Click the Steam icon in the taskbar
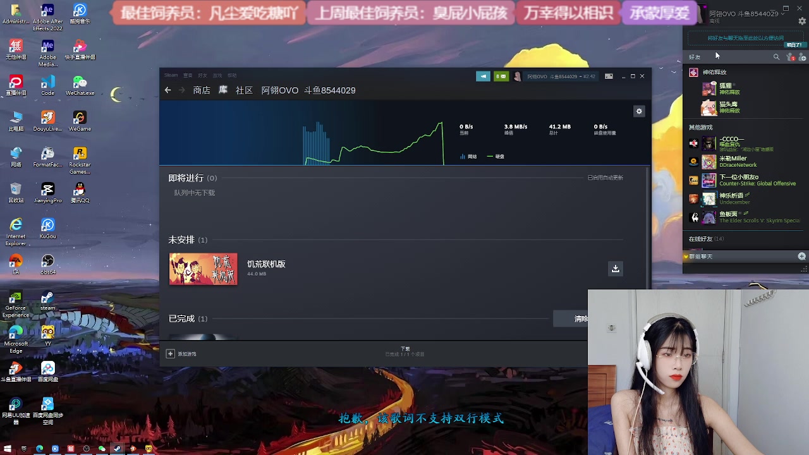The width and height of the screenshot is (809, 455). pyautogui.click(x=117, y=449)
